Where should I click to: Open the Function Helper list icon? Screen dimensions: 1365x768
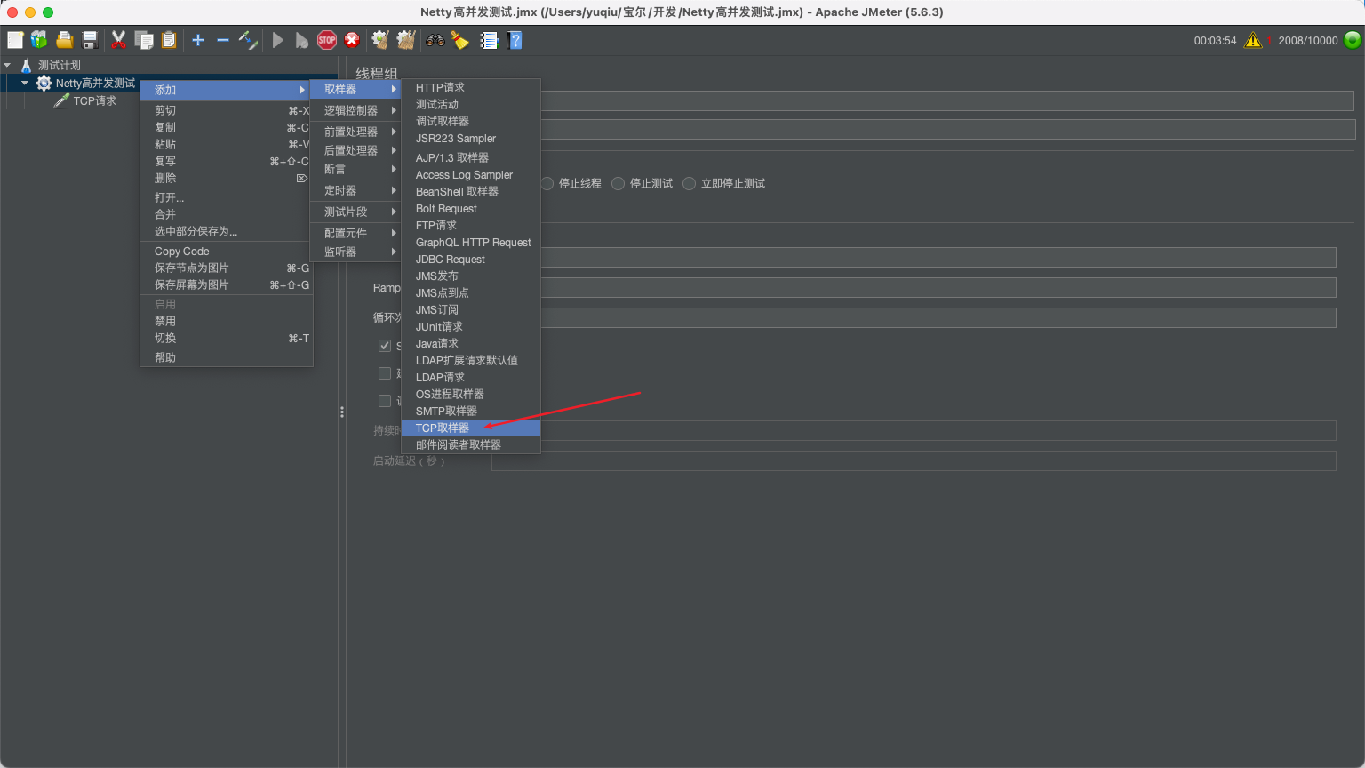(x=489, y=40)
